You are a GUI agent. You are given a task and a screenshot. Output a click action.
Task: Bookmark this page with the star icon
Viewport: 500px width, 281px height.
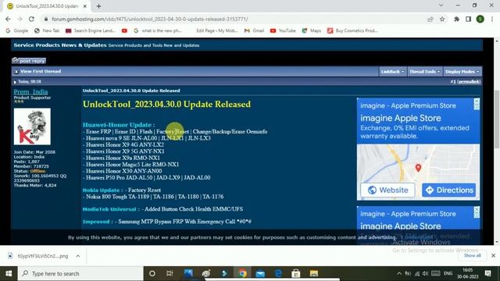(442, 19)
